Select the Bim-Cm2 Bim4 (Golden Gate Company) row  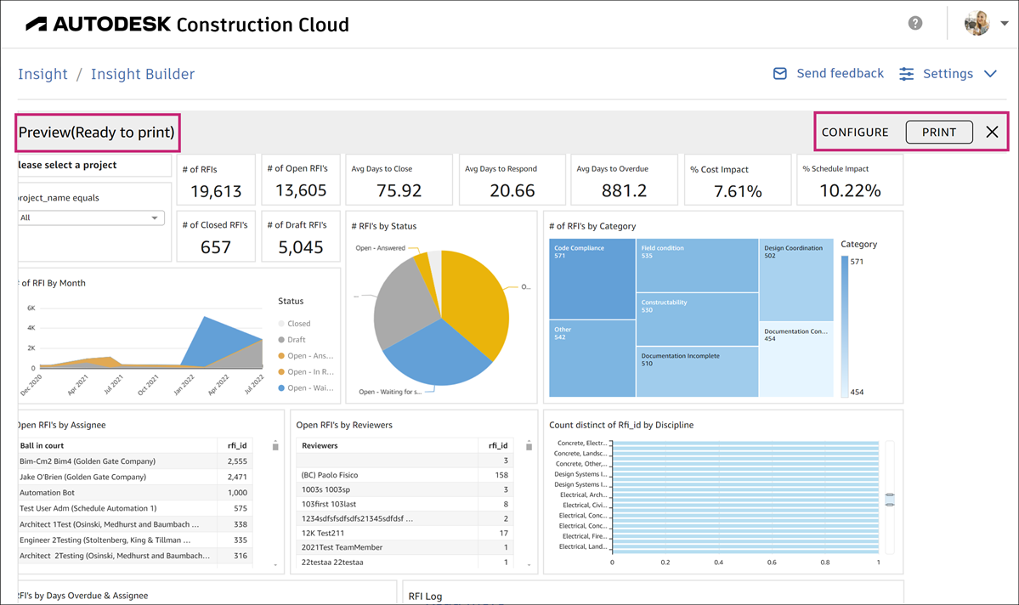click(x=134, y=461)
